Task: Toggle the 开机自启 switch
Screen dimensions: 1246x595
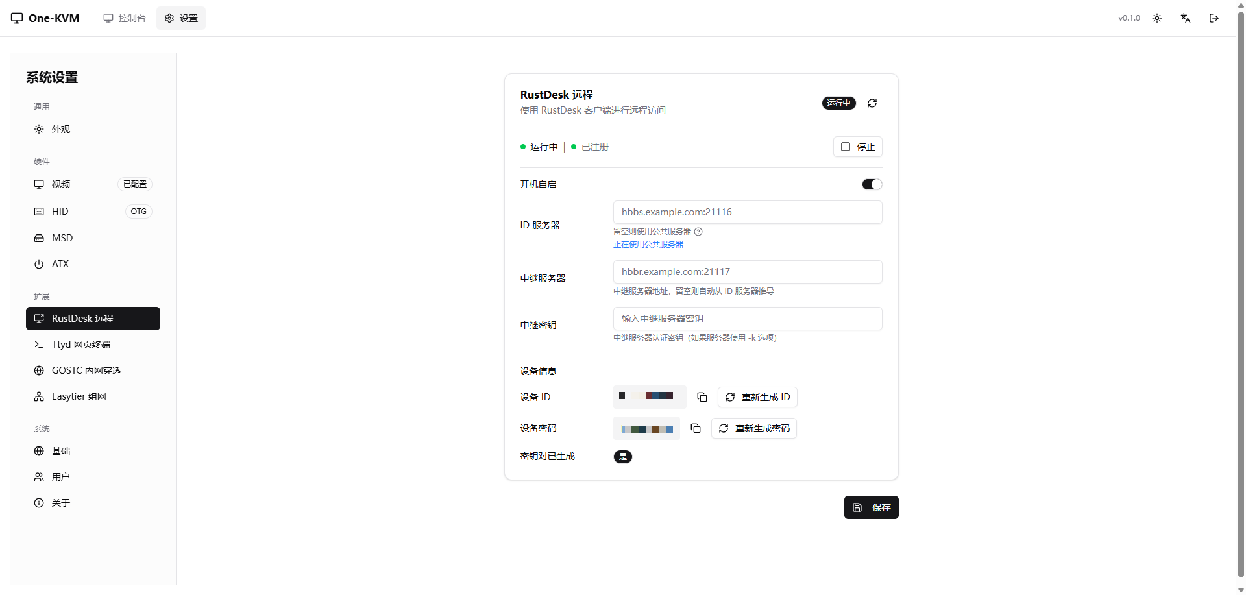Action: (x=872, y=184)
